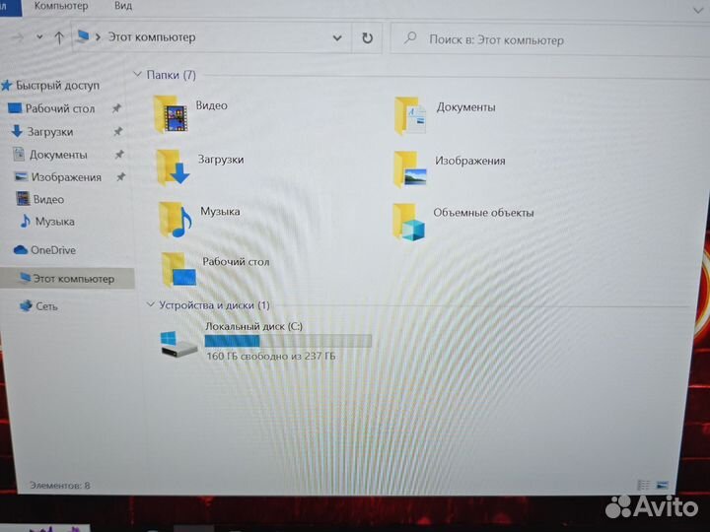Image resolution: width=710 pixels, height=532 pixels.
Task: Click the Изображения folder label in Папки
Action: coord(470,161)
